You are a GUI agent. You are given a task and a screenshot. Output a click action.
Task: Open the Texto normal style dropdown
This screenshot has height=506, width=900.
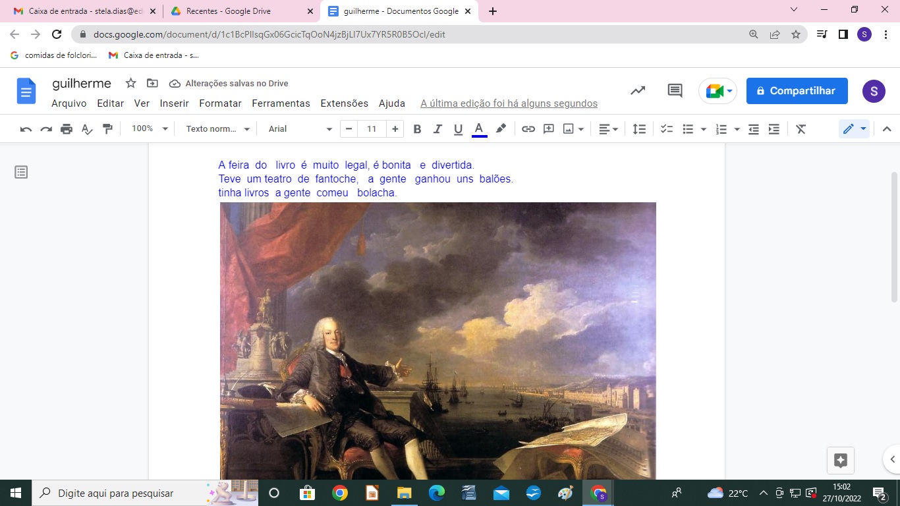[x=218, y=129]
